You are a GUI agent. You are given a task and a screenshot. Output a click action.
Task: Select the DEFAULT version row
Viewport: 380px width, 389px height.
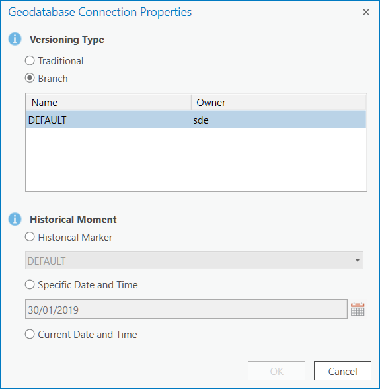click(196, 120)
